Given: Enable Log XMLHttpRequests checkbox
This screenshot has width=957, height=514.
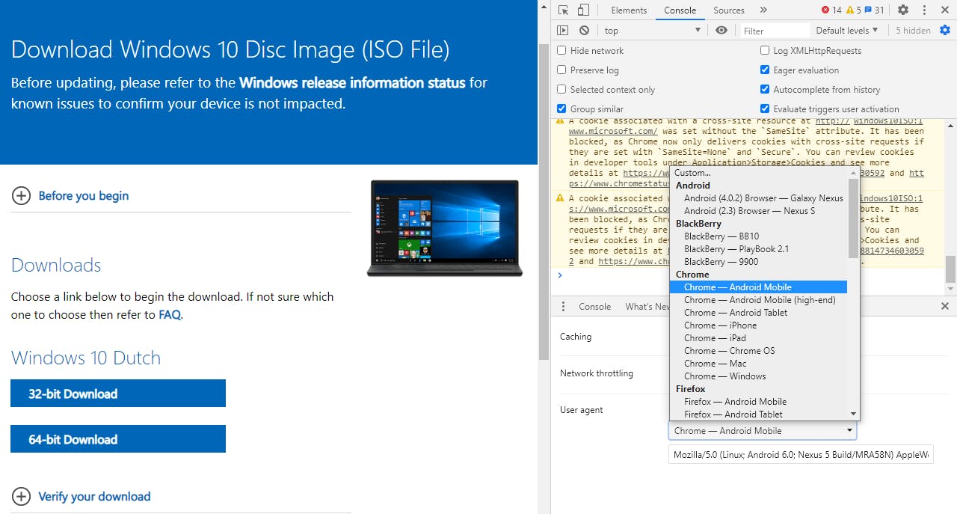Looking at the screenshot, I should (x=765, y=50).
